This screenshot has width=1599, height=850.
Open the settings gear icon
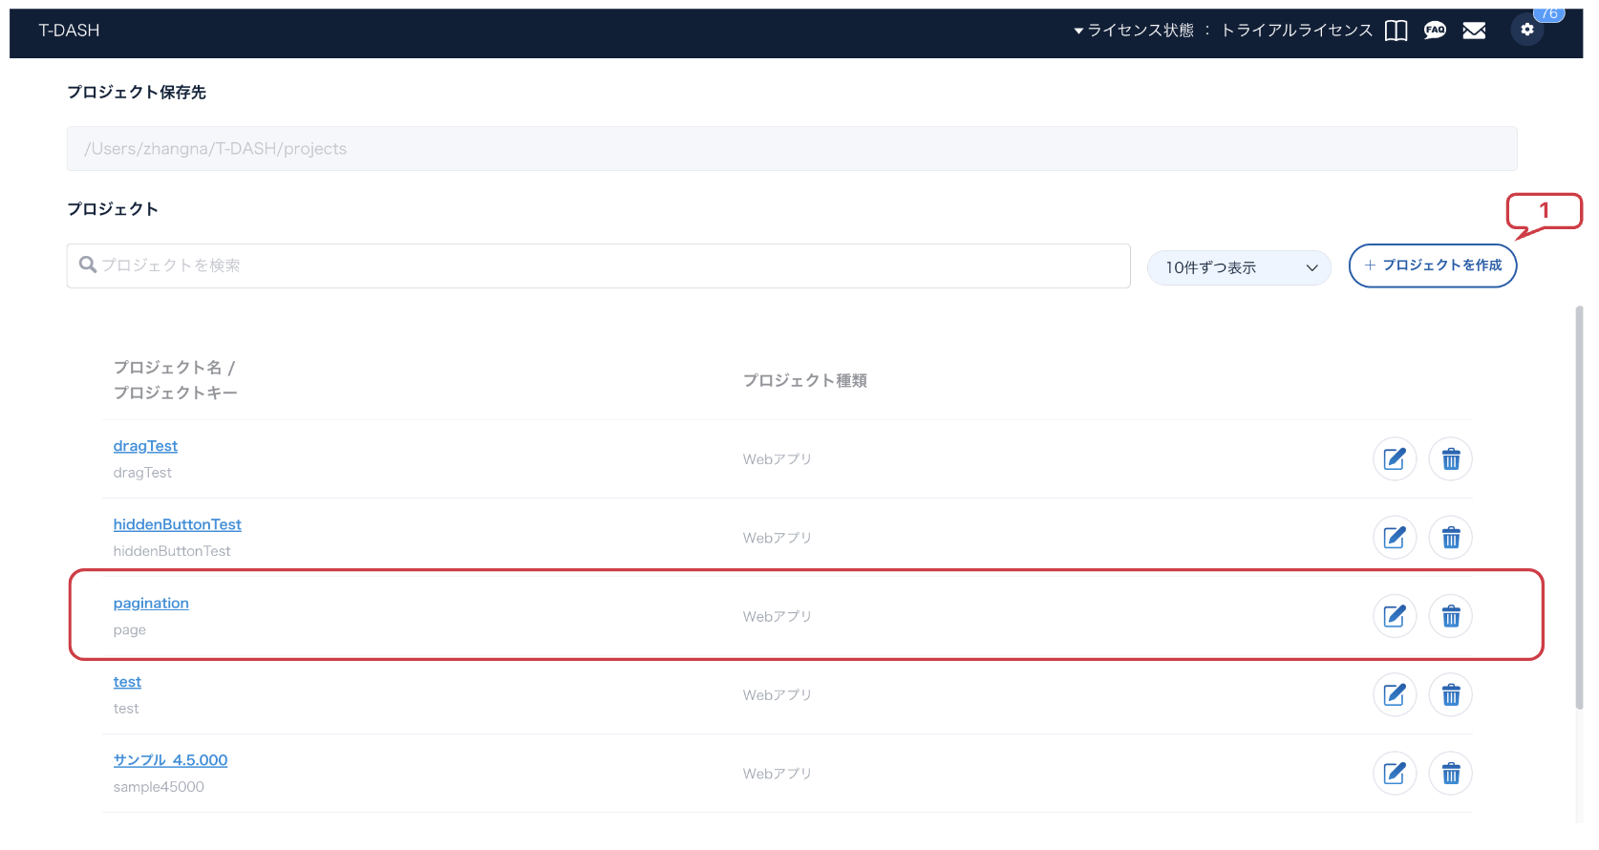[1527, 30]
